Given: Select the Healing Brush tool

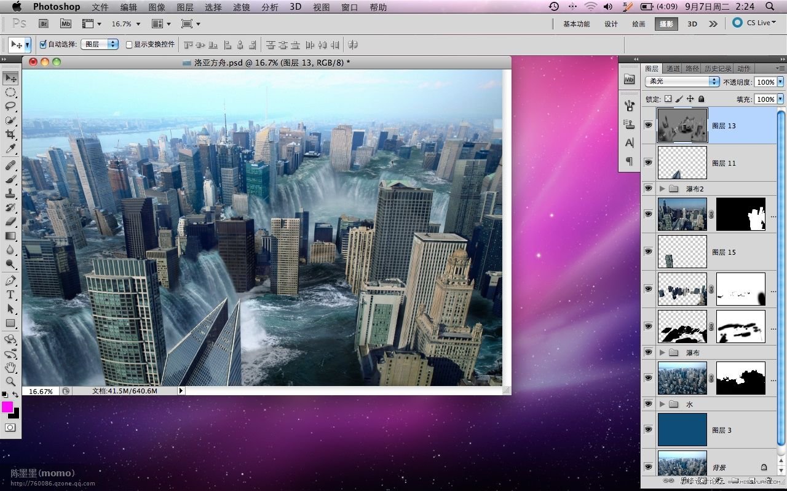Looking at the screenshot, I should click(10, 166).
